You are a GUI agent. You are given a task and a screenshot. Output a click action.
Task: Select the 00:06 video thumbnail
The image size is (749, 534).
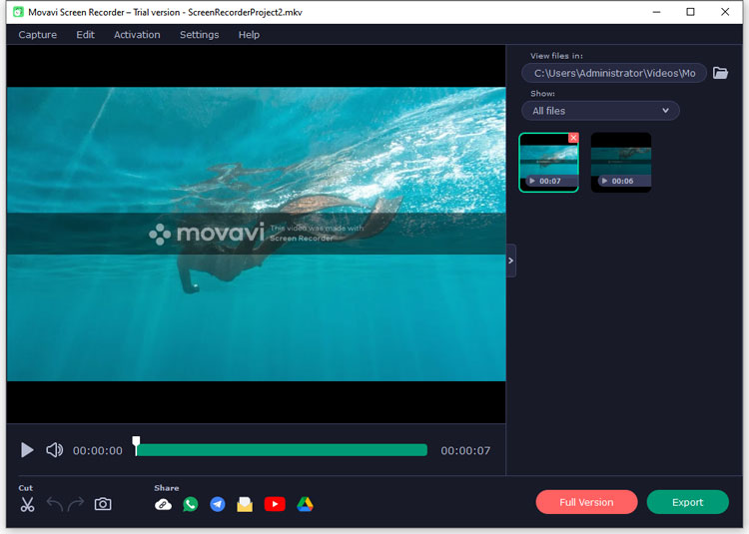621,163
